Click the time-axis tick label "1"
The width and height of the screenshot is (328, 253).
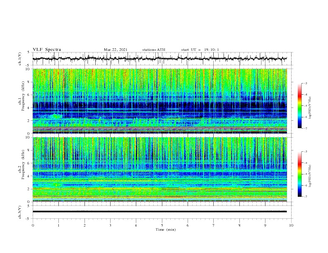[x=58, y=225]
